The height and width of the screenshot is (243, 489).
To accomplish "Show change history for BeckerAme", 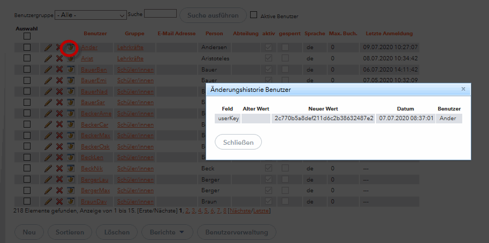I will (71, 114).
